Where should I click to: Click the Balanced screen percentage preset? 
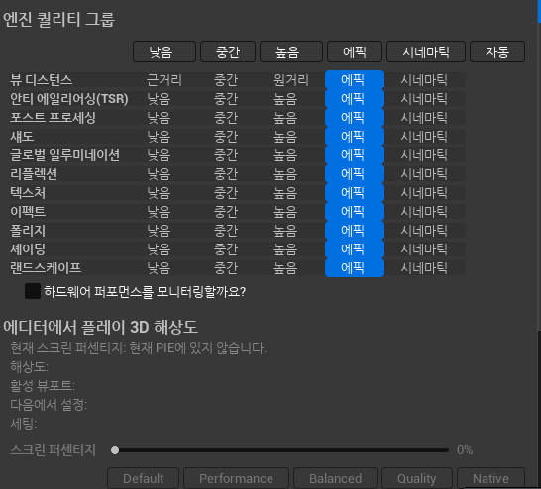335,478
